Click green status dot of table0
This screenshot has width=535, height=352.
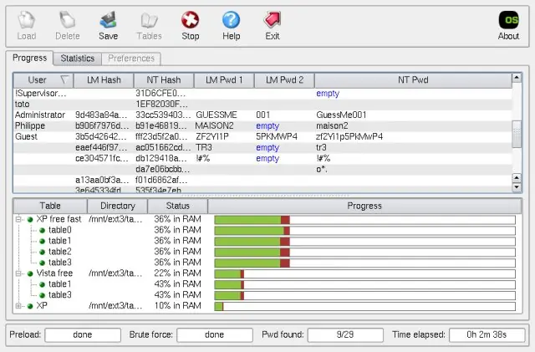pyautogui.click(x=43, y=231)
